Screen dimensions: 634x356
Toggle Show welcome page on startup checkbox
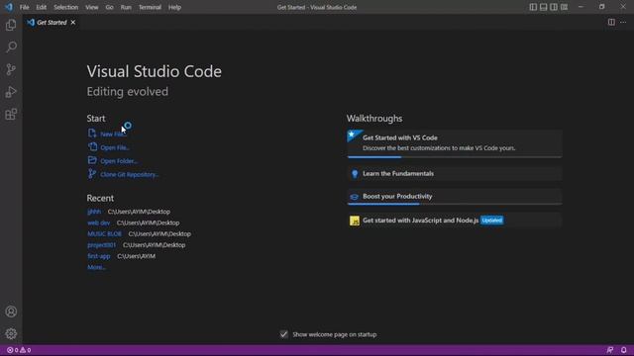tap(284, 334)
